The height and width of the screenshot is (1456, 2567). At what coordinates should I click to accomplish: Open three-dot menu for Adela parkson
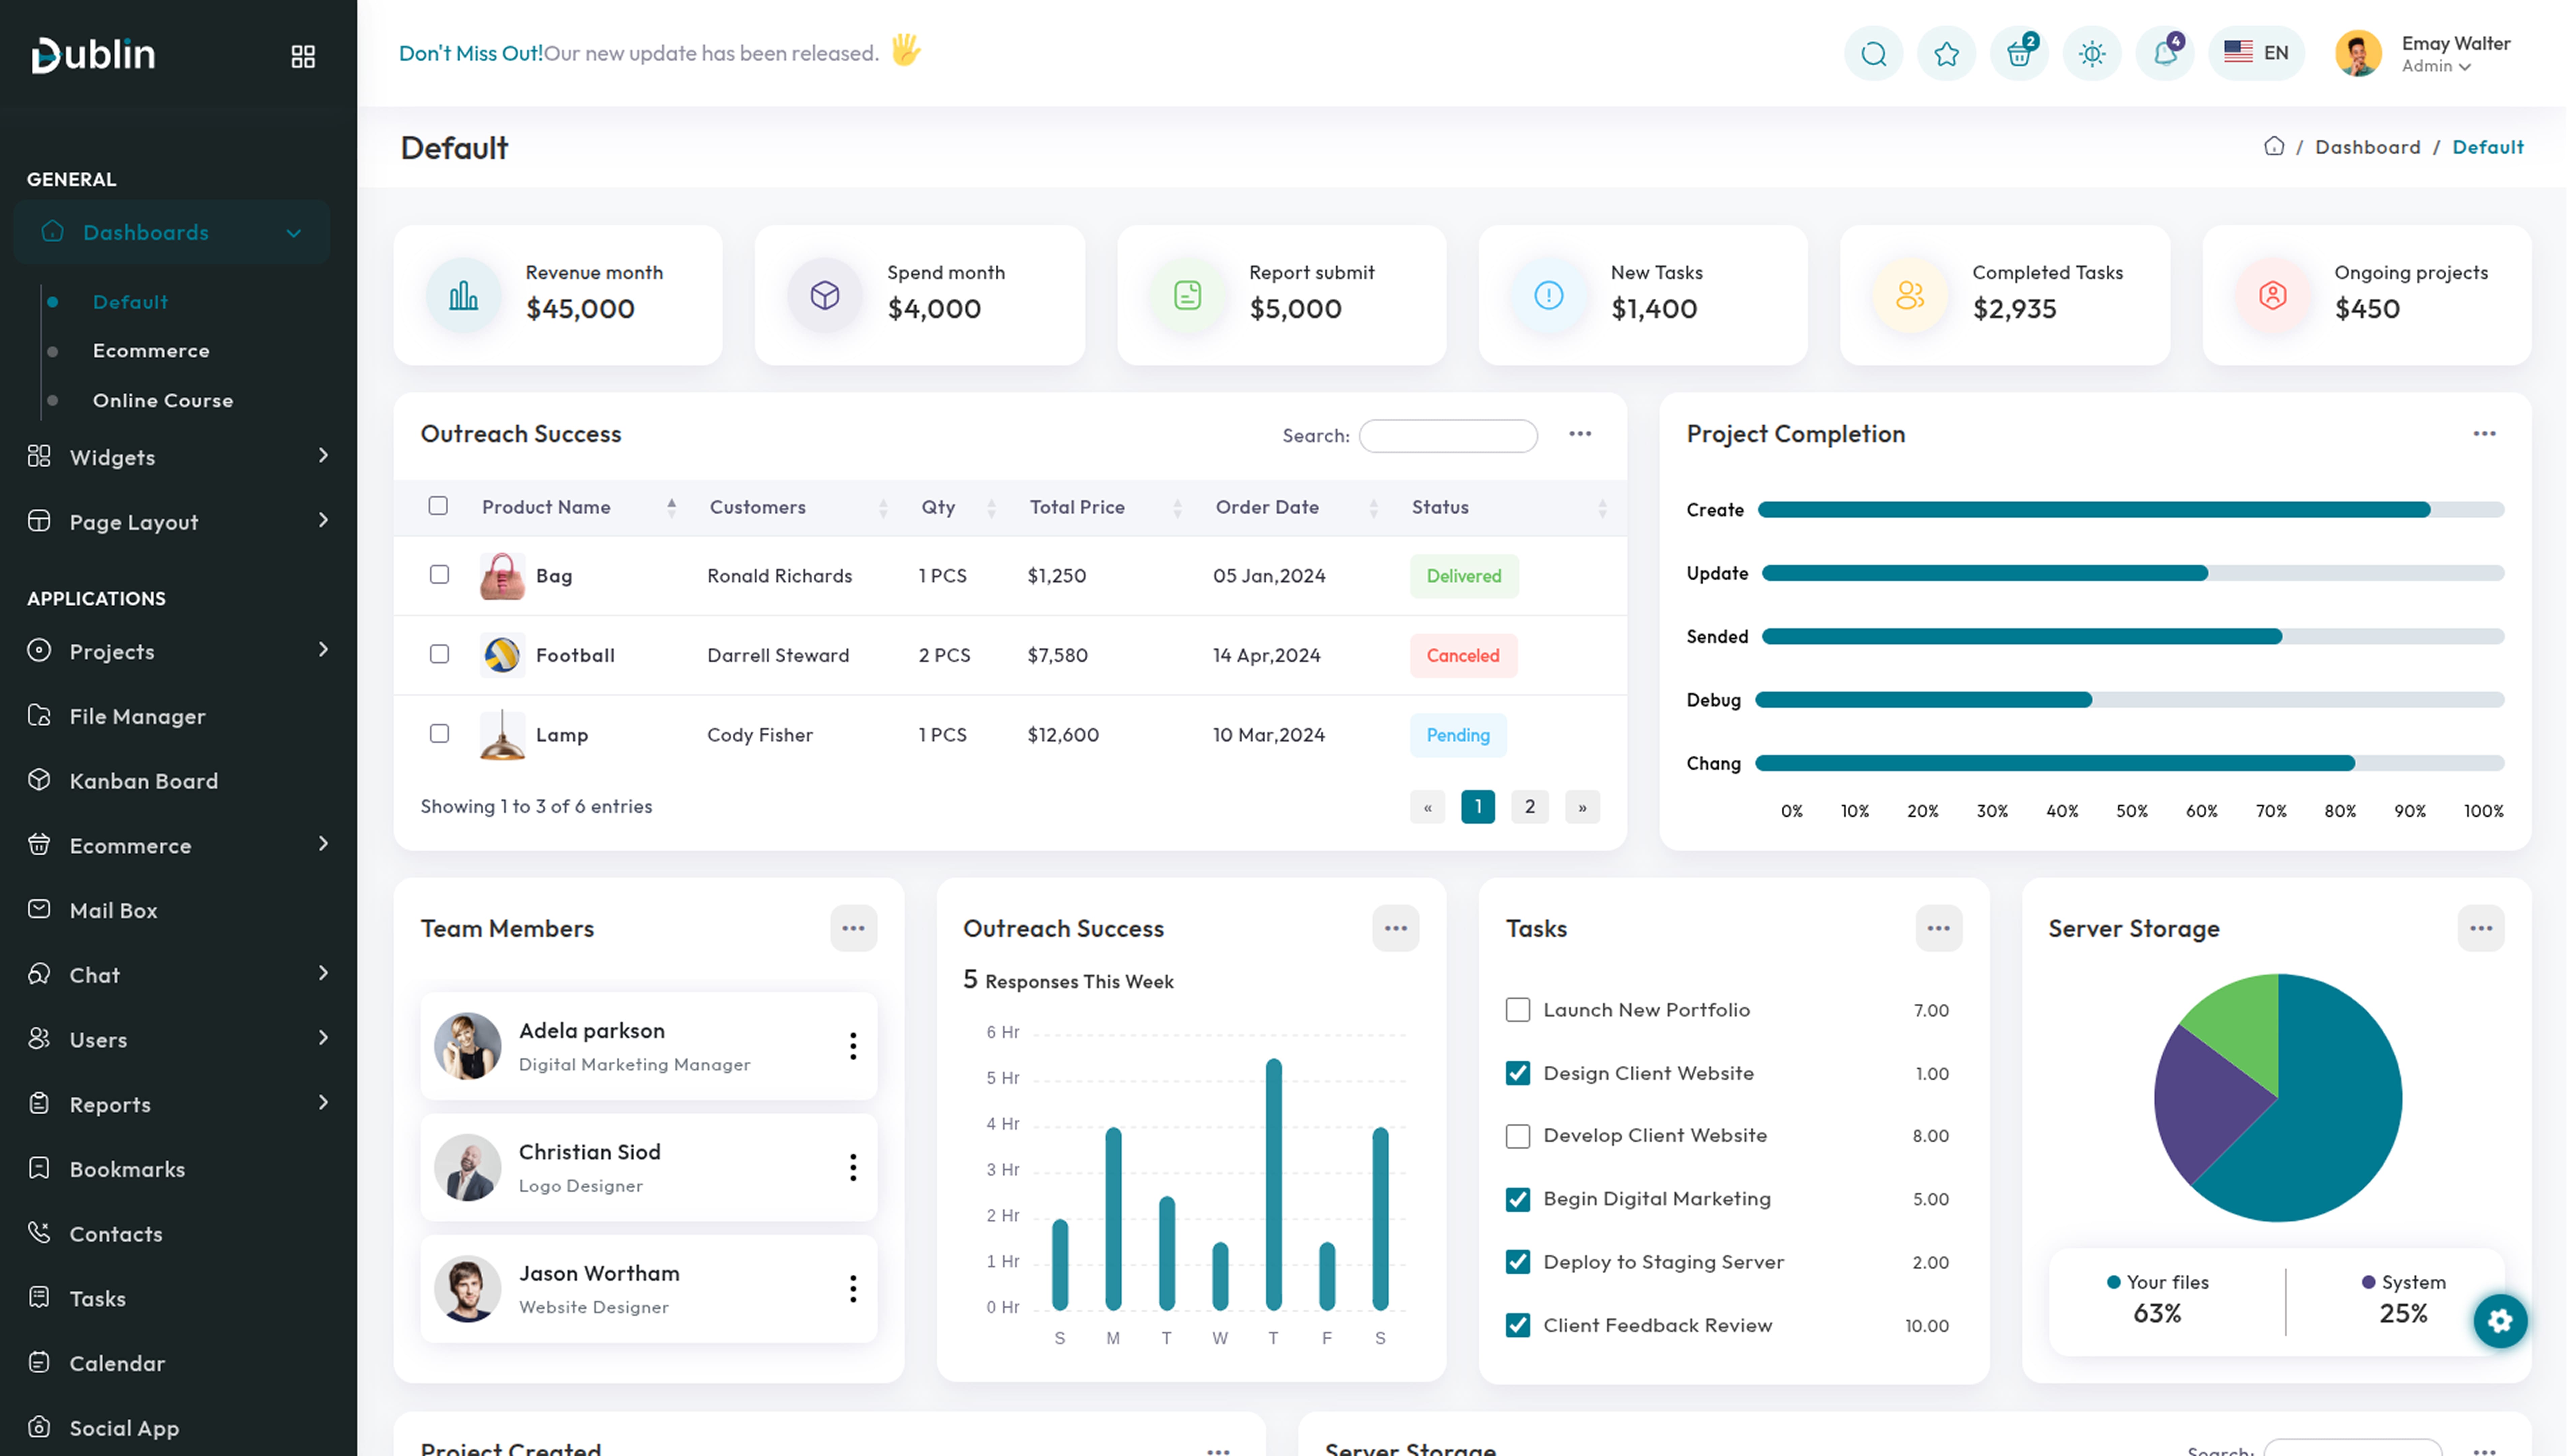tap(853, 1046)
